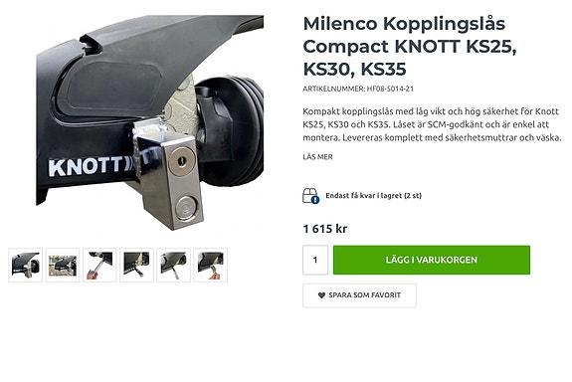The image size is (572, 382).
Task: Click the Milenco Kopplingslås product title
Action: pos(410,47)
